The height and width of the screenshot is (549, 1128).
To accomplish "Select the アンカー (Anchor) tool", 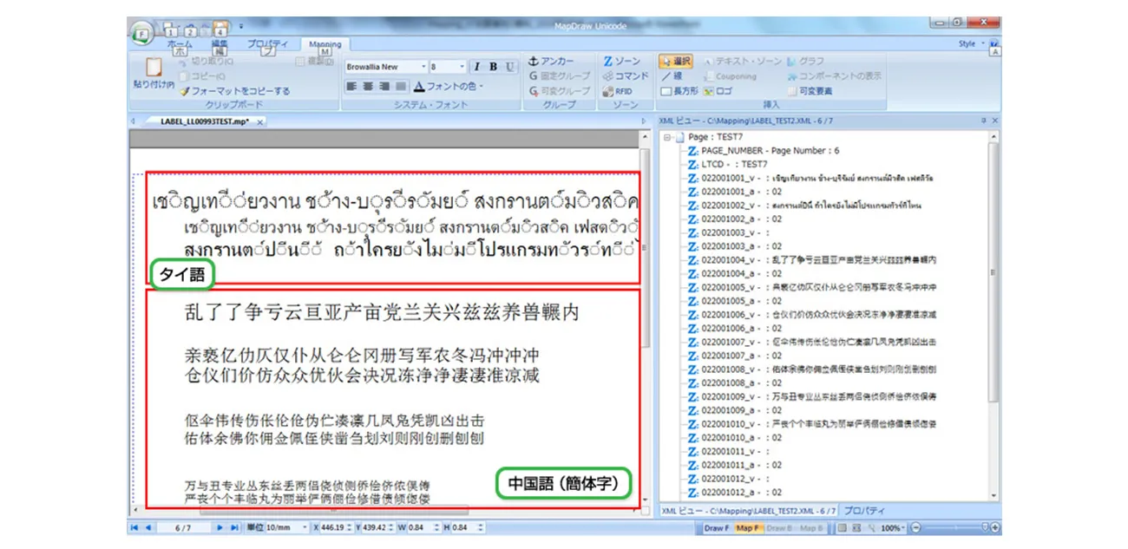I will (x=552, y=62).
